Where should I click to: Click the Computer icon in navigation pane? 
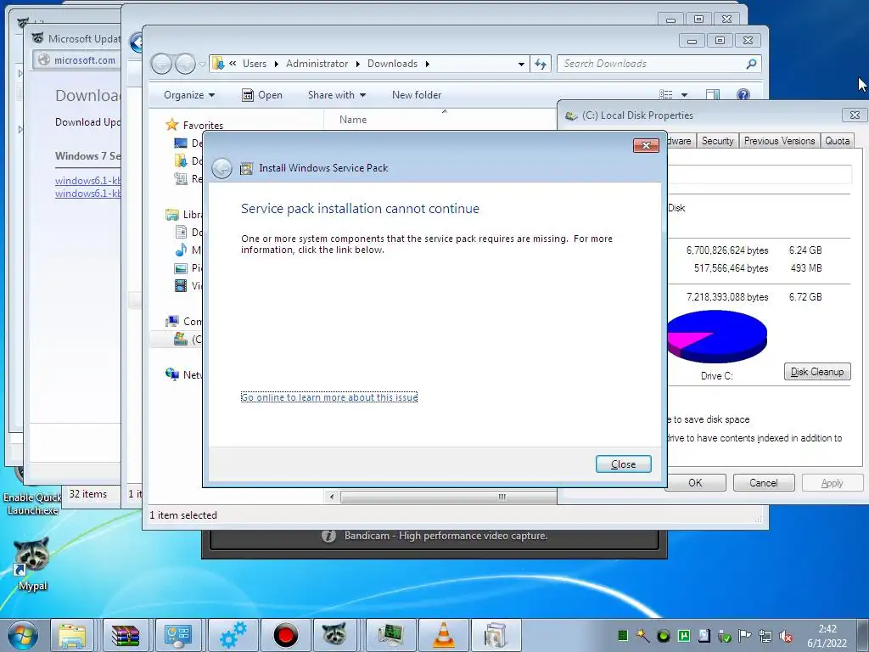172,321
